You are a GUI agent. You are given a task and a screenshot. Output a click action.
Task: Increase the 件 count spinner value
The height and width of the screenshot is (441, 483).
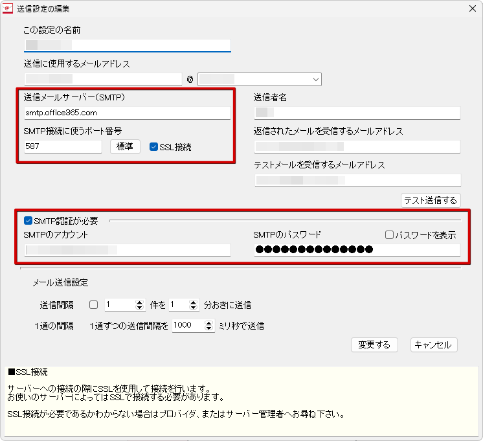pos(140,302)
